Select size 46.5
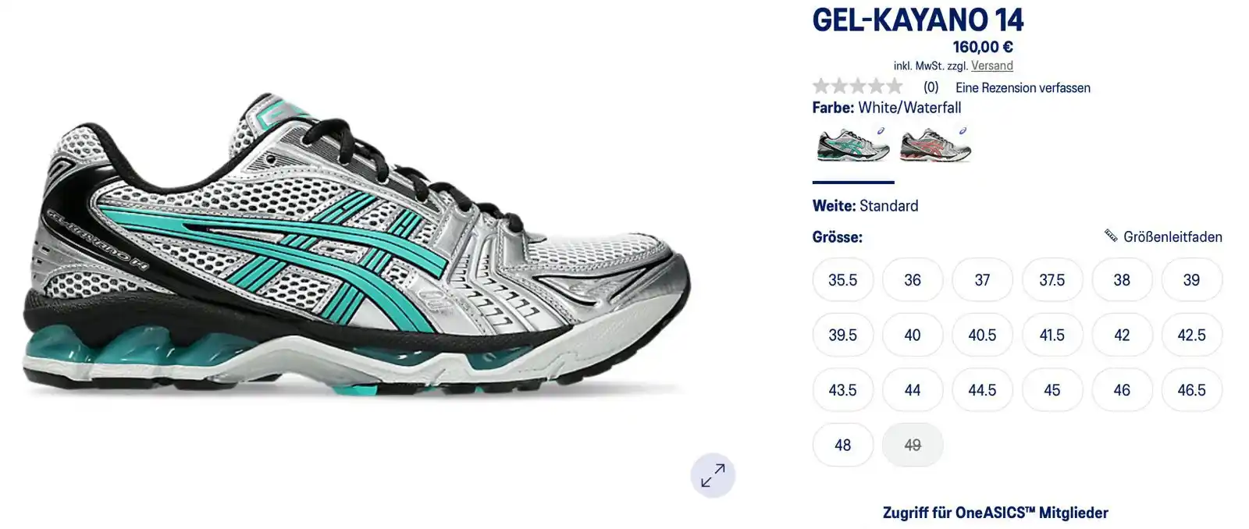Viewport: 1249px width, 529px height. coord(1191,390)
